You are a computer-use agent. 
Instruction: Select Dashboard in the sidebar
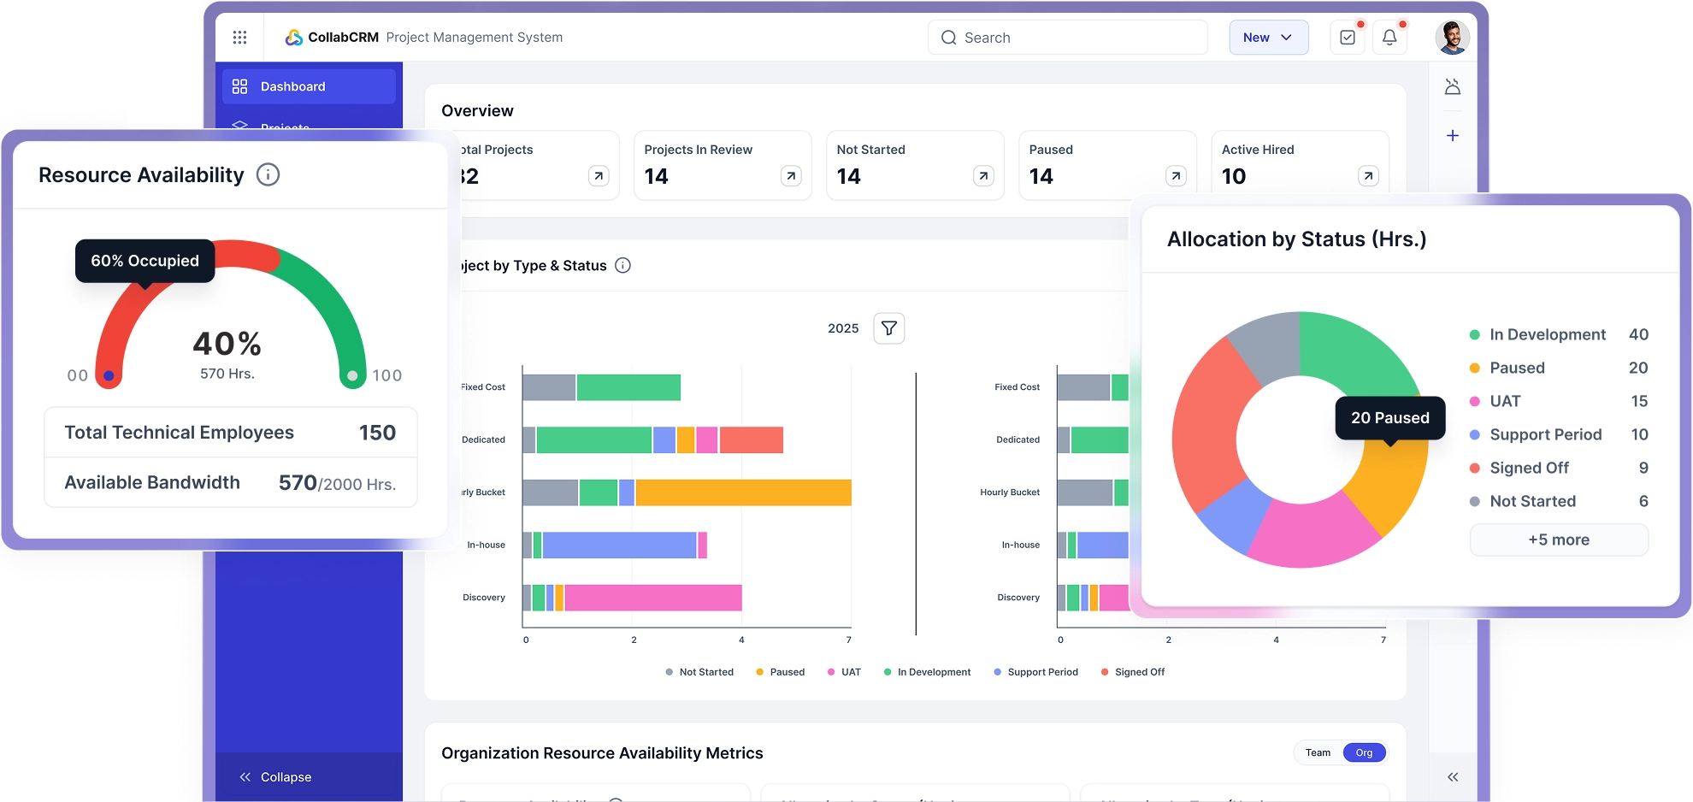pyautogui.click(x=309, y=87)
